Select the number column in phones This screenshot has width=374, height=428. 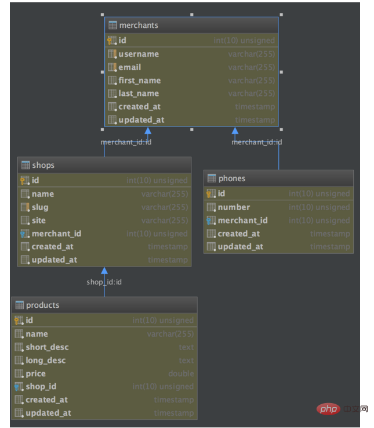coord(278,207)
